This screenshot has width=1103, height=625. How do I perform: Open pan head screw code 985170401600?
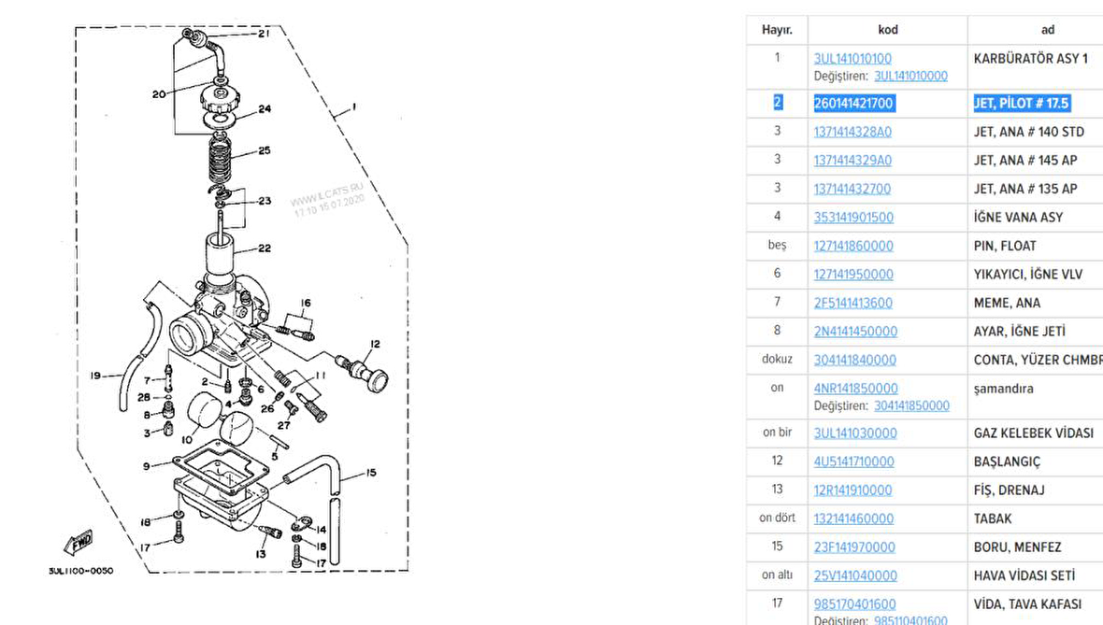click(854, 604)
